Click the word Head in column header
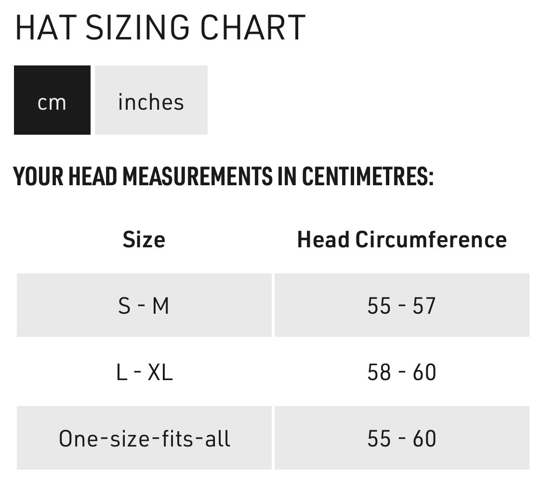The image size is (542, 485). [323, 239]
